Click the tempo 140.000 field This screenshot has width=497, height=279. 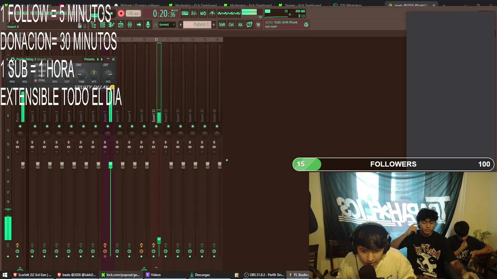(x=133, y=14)
